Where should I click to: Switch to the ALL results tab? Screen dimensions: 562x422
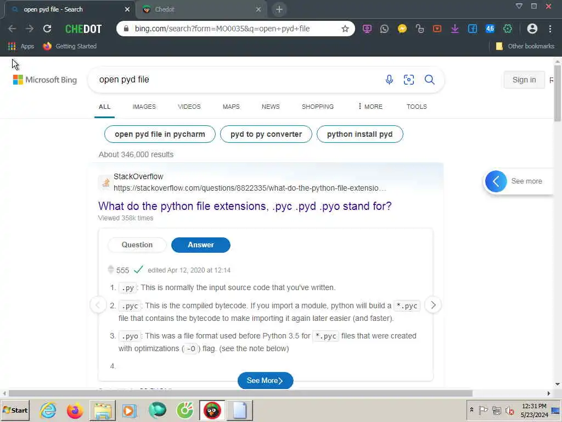tap(105, 107)
